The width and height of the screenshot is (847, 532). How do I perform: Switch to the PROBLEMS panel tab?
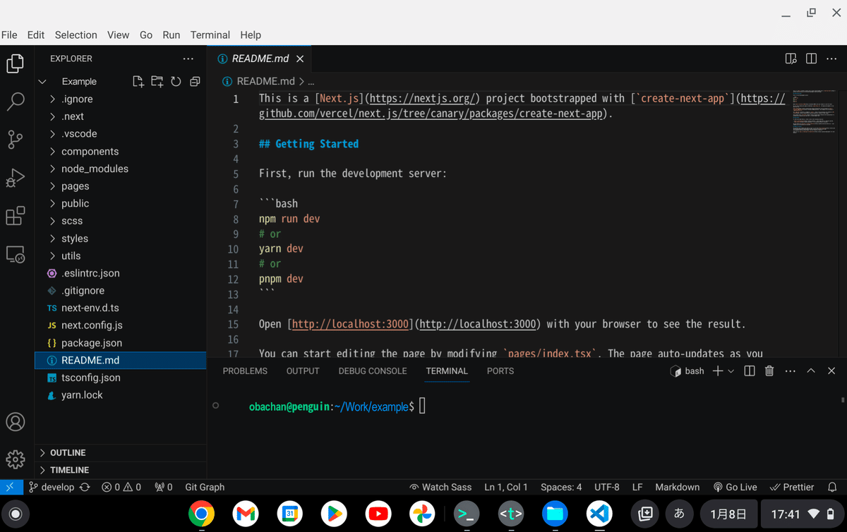click(245, 370)
